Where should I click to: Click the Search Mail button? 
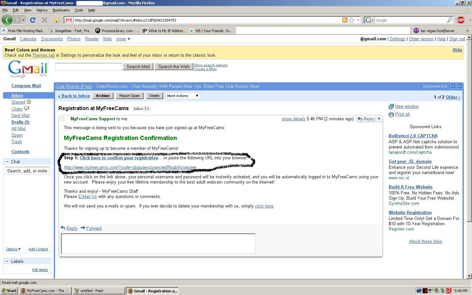pyautogui.click(x=138, y=67)
